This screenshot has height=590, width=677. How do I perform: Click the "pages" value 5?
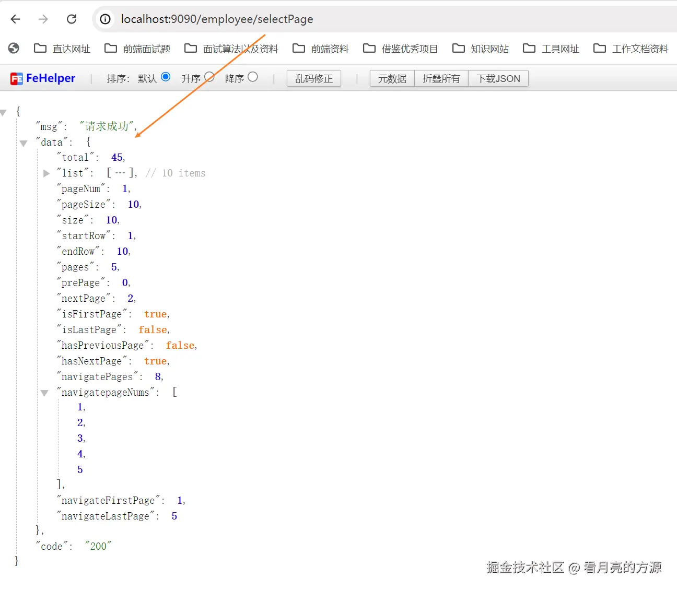pos(114,267)
